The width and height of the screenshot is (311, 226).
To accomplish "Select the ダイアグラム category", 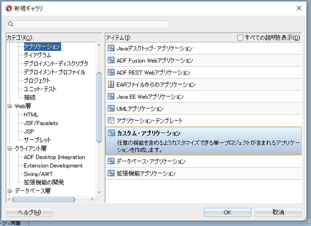I will click(37, 55).
